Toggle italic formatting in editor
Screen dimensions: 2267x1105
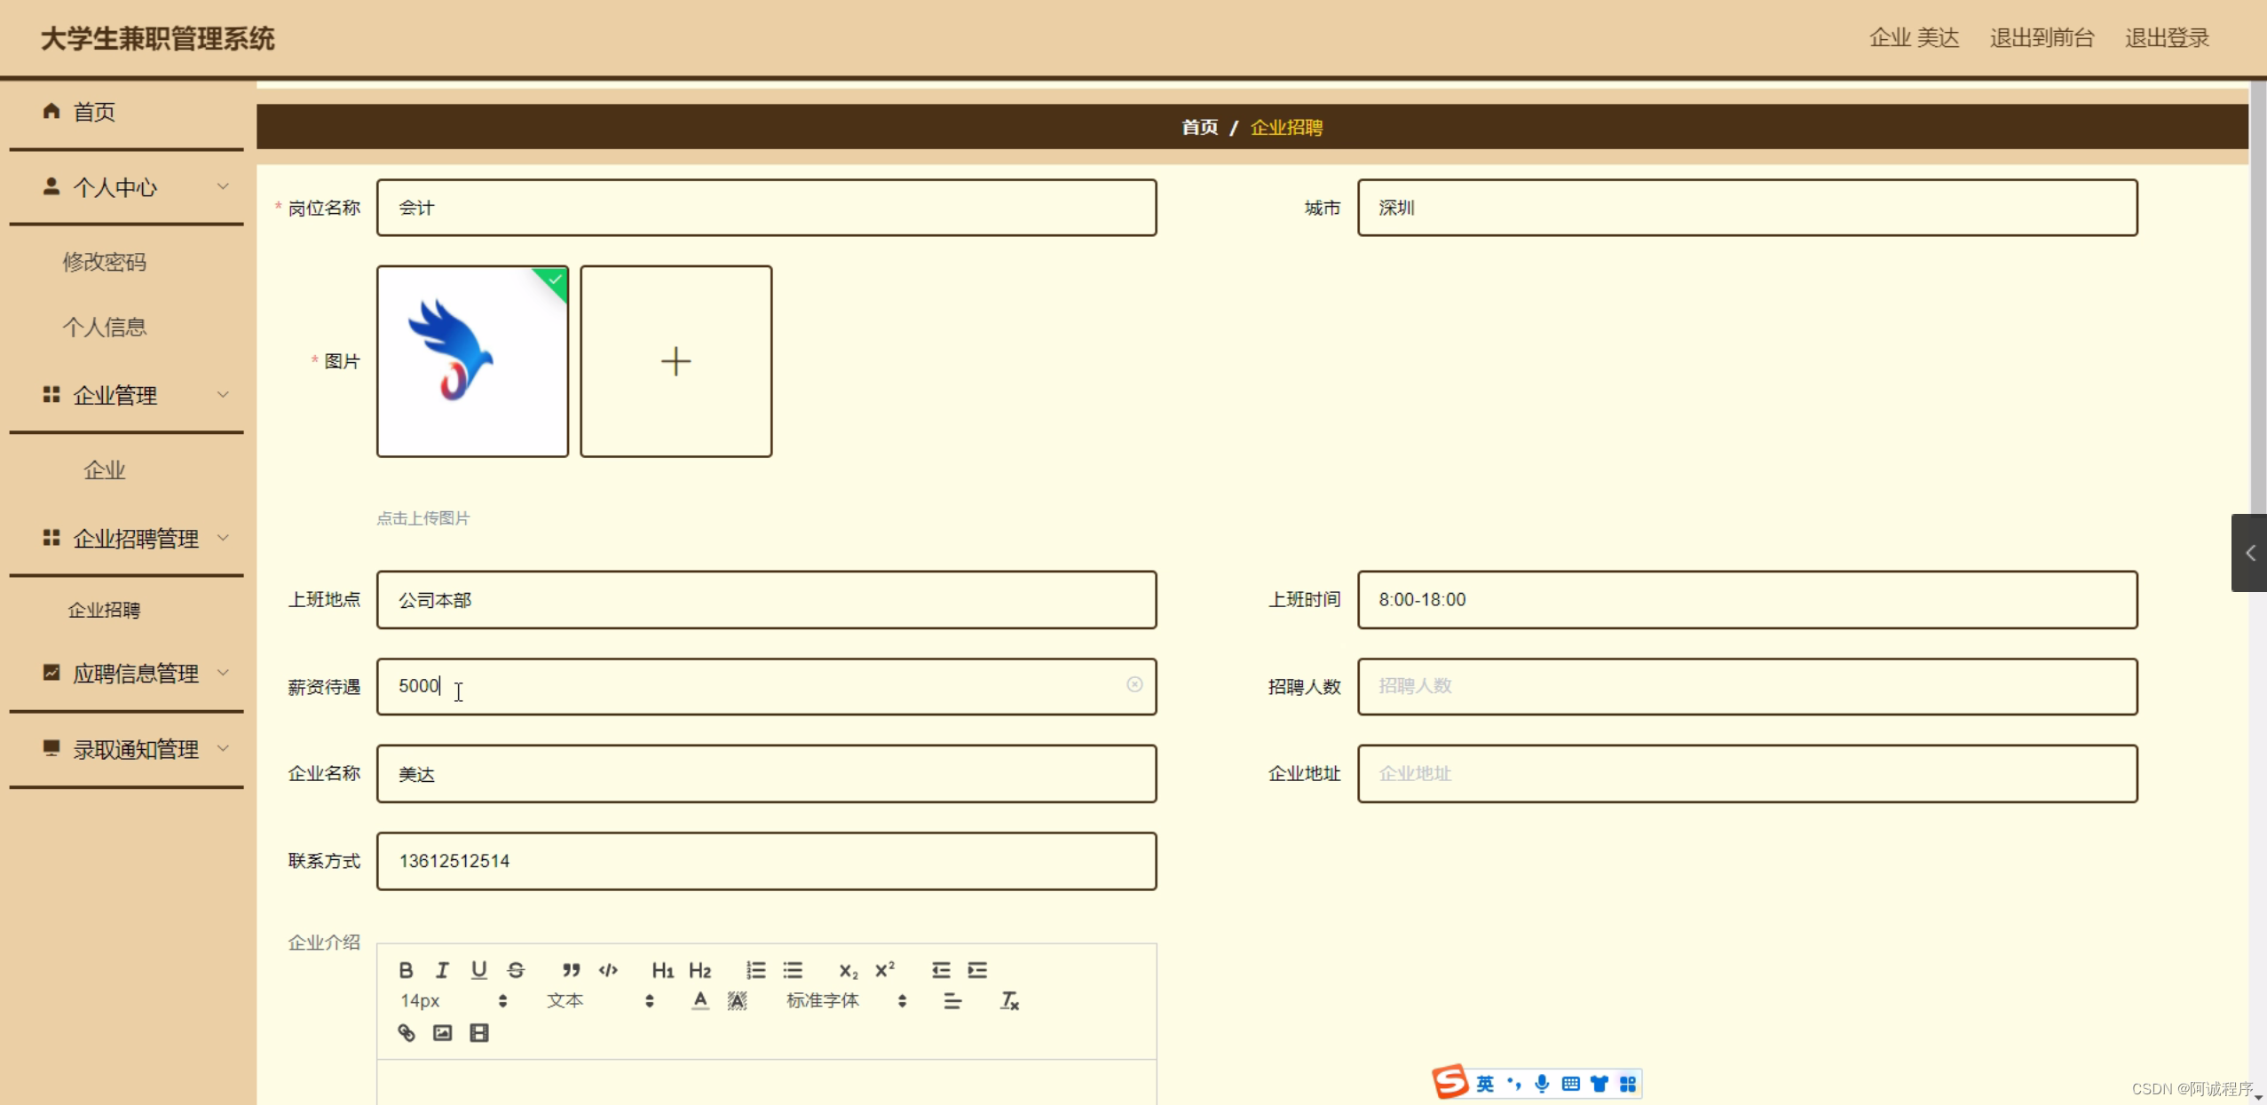442,969
